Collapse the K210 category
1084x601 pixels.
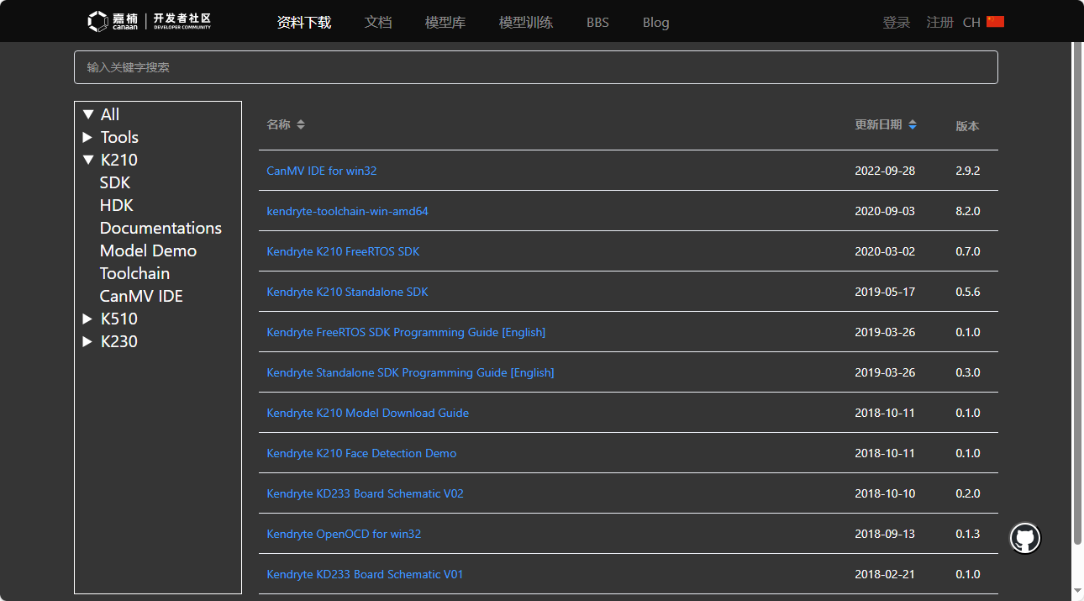tap(88, 160)
